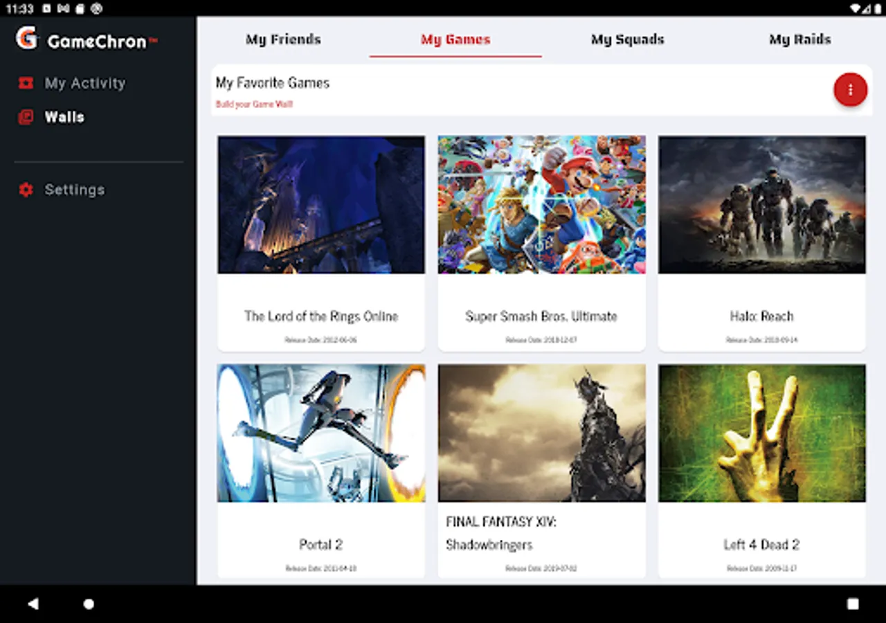The image size is (886, 623).
Task: Click the Settings gear icon
Action: [x=26, y=190]
